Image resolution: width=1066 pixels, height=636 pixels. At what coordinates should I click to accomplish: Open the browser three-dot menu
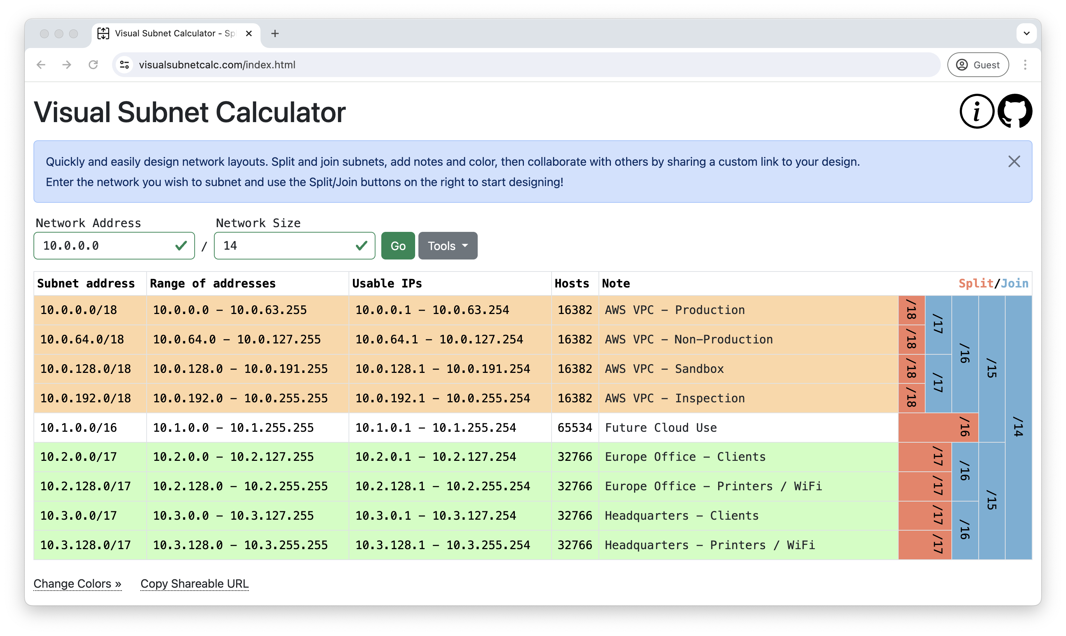pyautogui.click(x=1026, y=65)
